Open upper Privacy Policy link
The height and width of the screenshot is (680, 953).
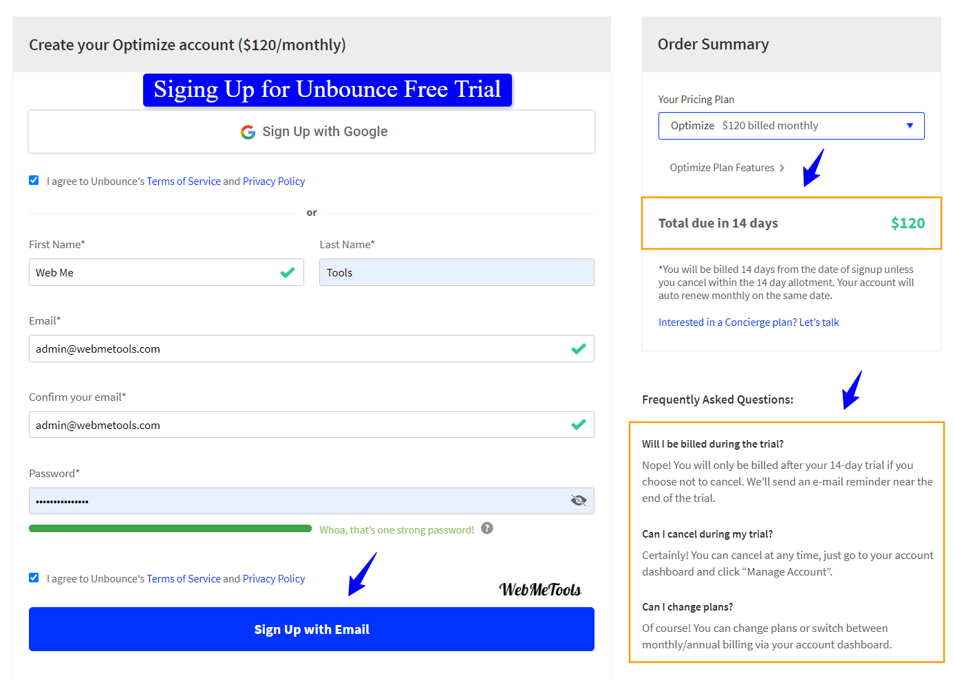(x=274, y=182)
